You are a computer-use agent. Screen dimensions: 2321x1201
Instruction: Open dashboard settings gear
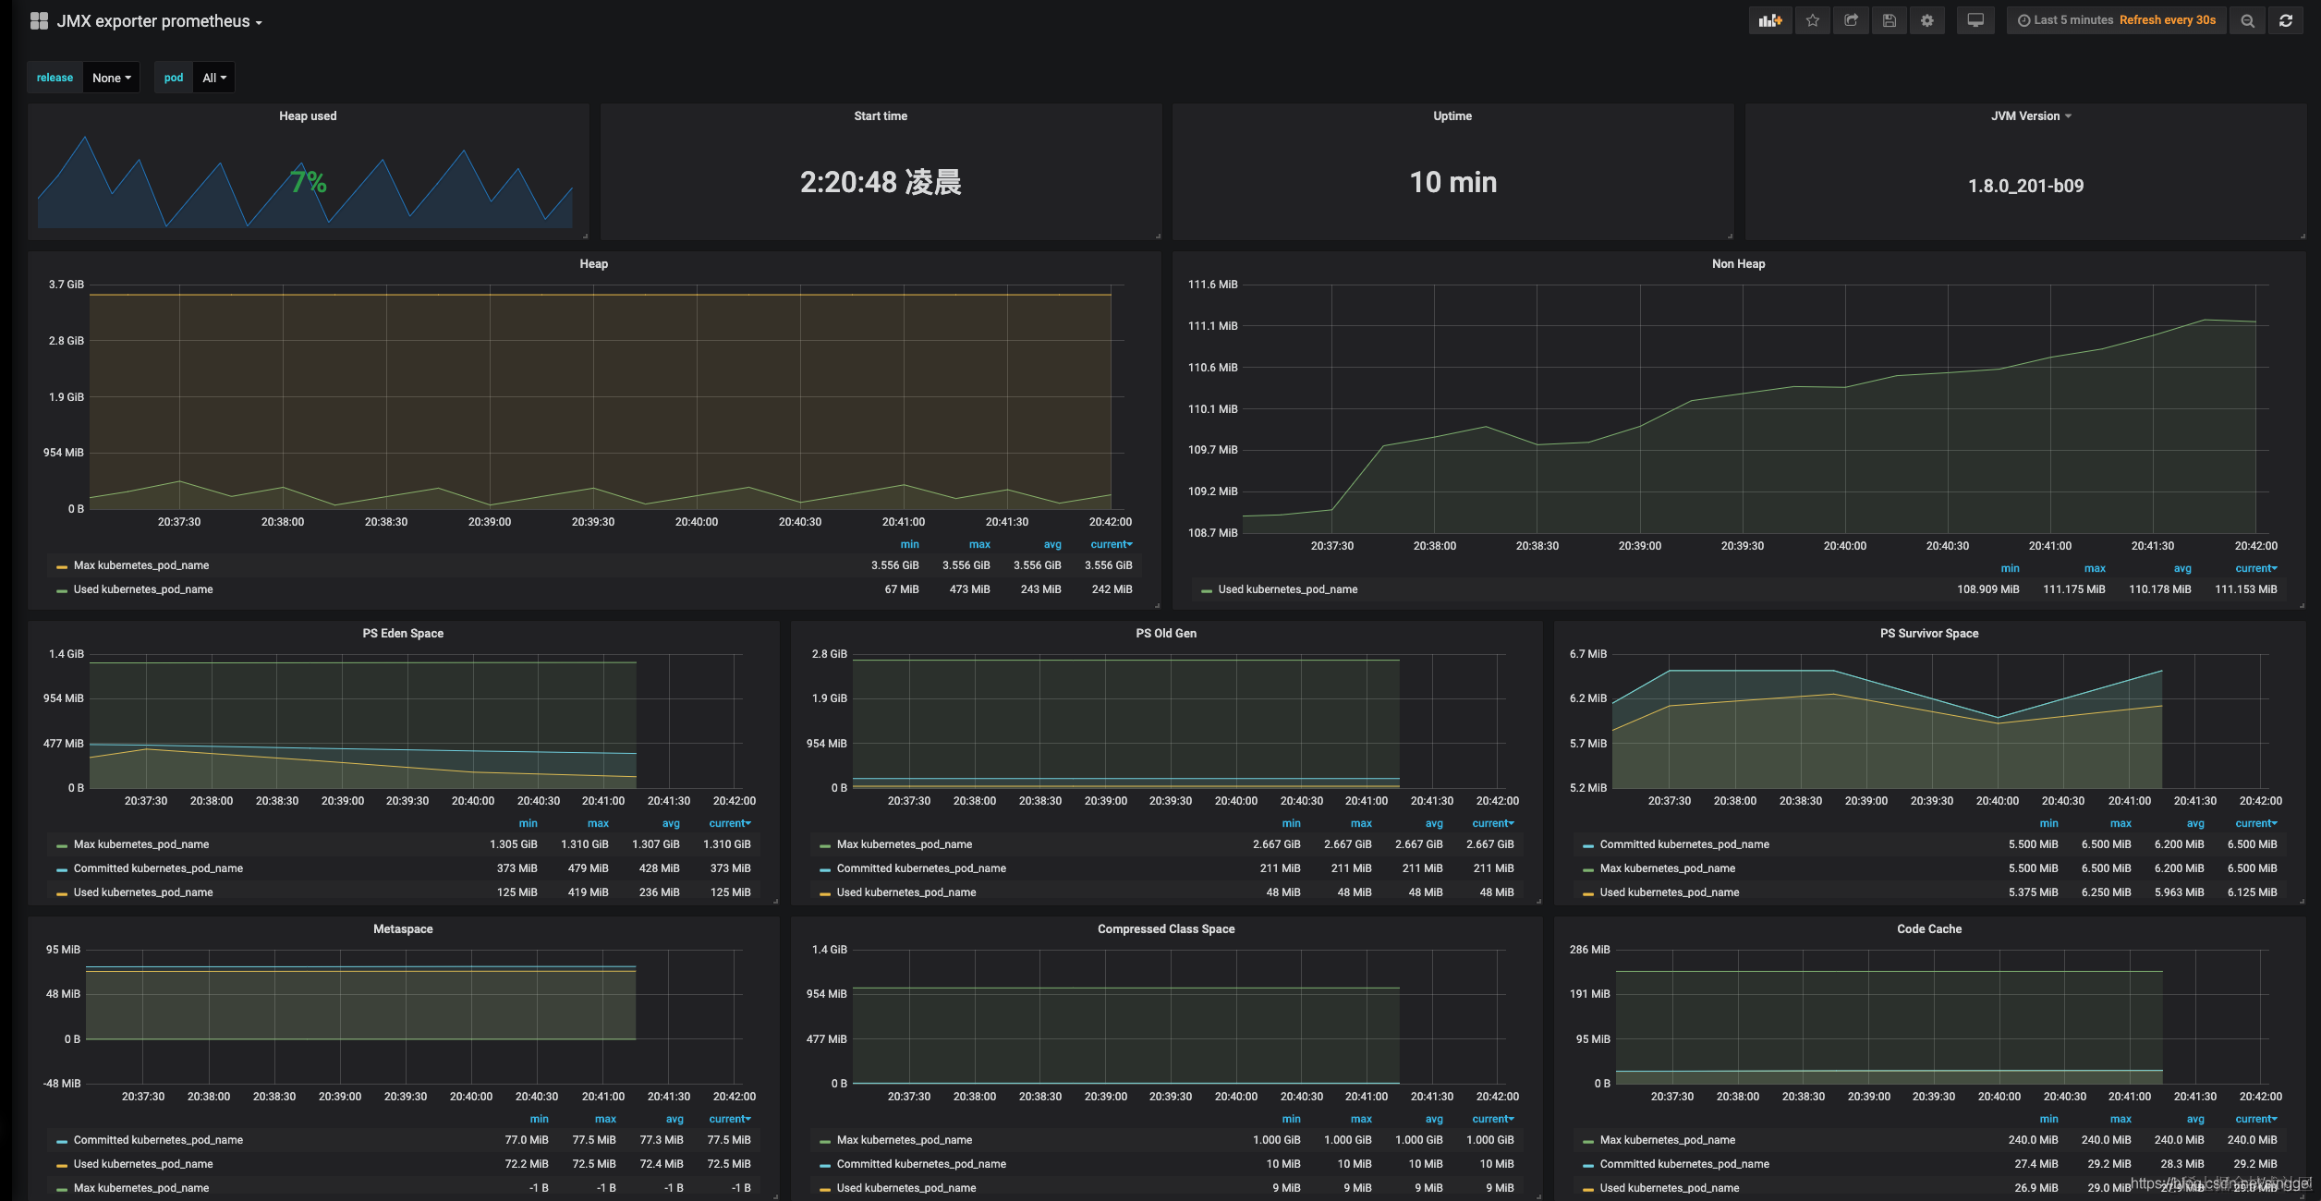click(1926, 20)
